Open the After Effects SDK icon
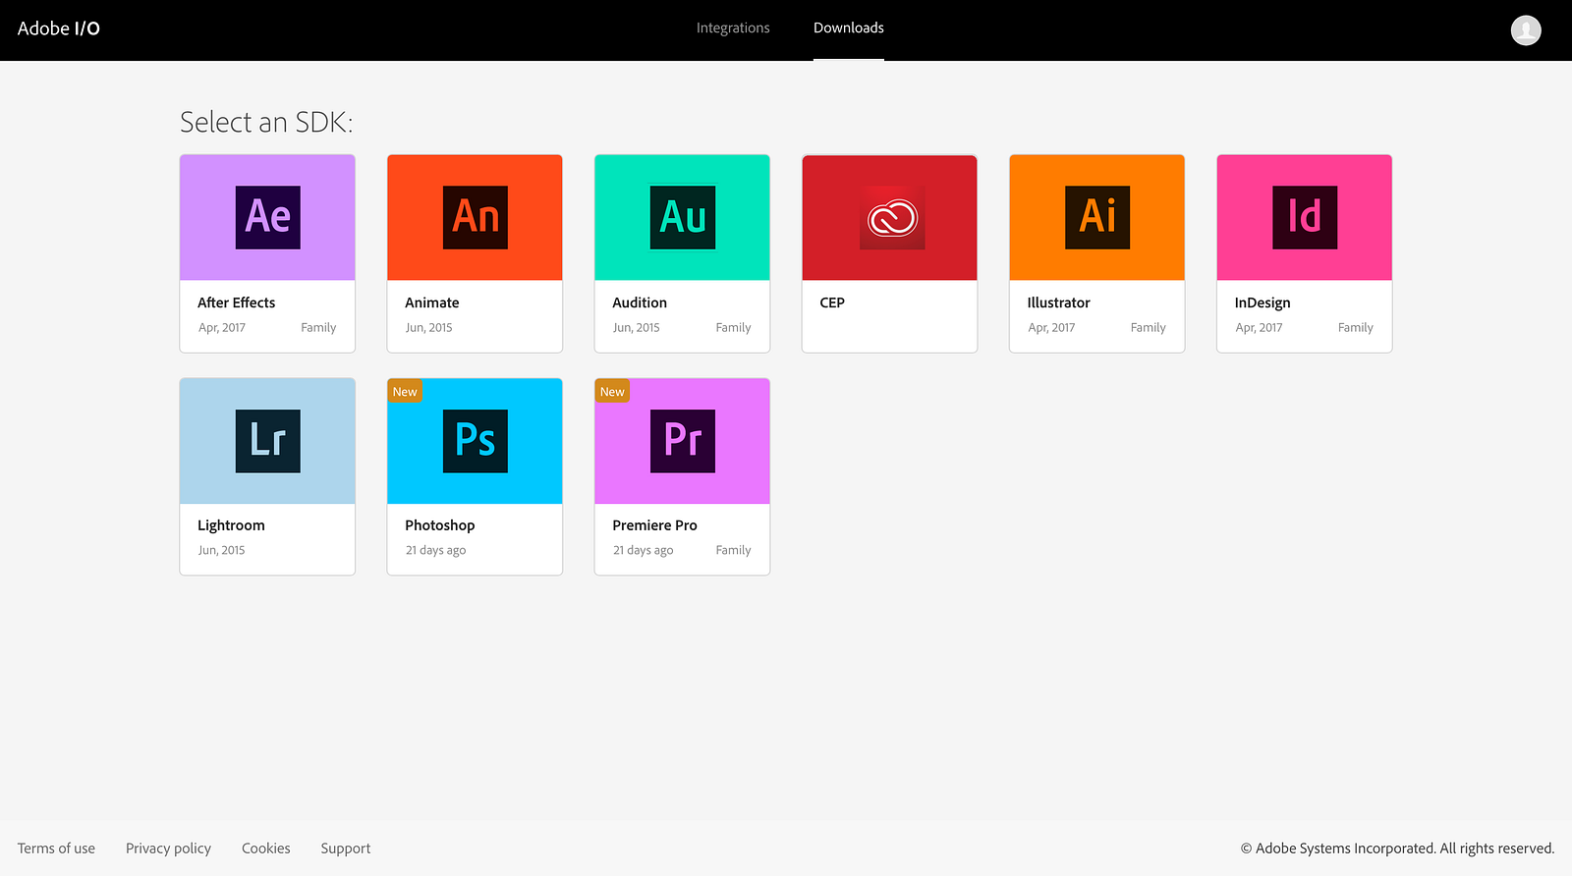 267,217
